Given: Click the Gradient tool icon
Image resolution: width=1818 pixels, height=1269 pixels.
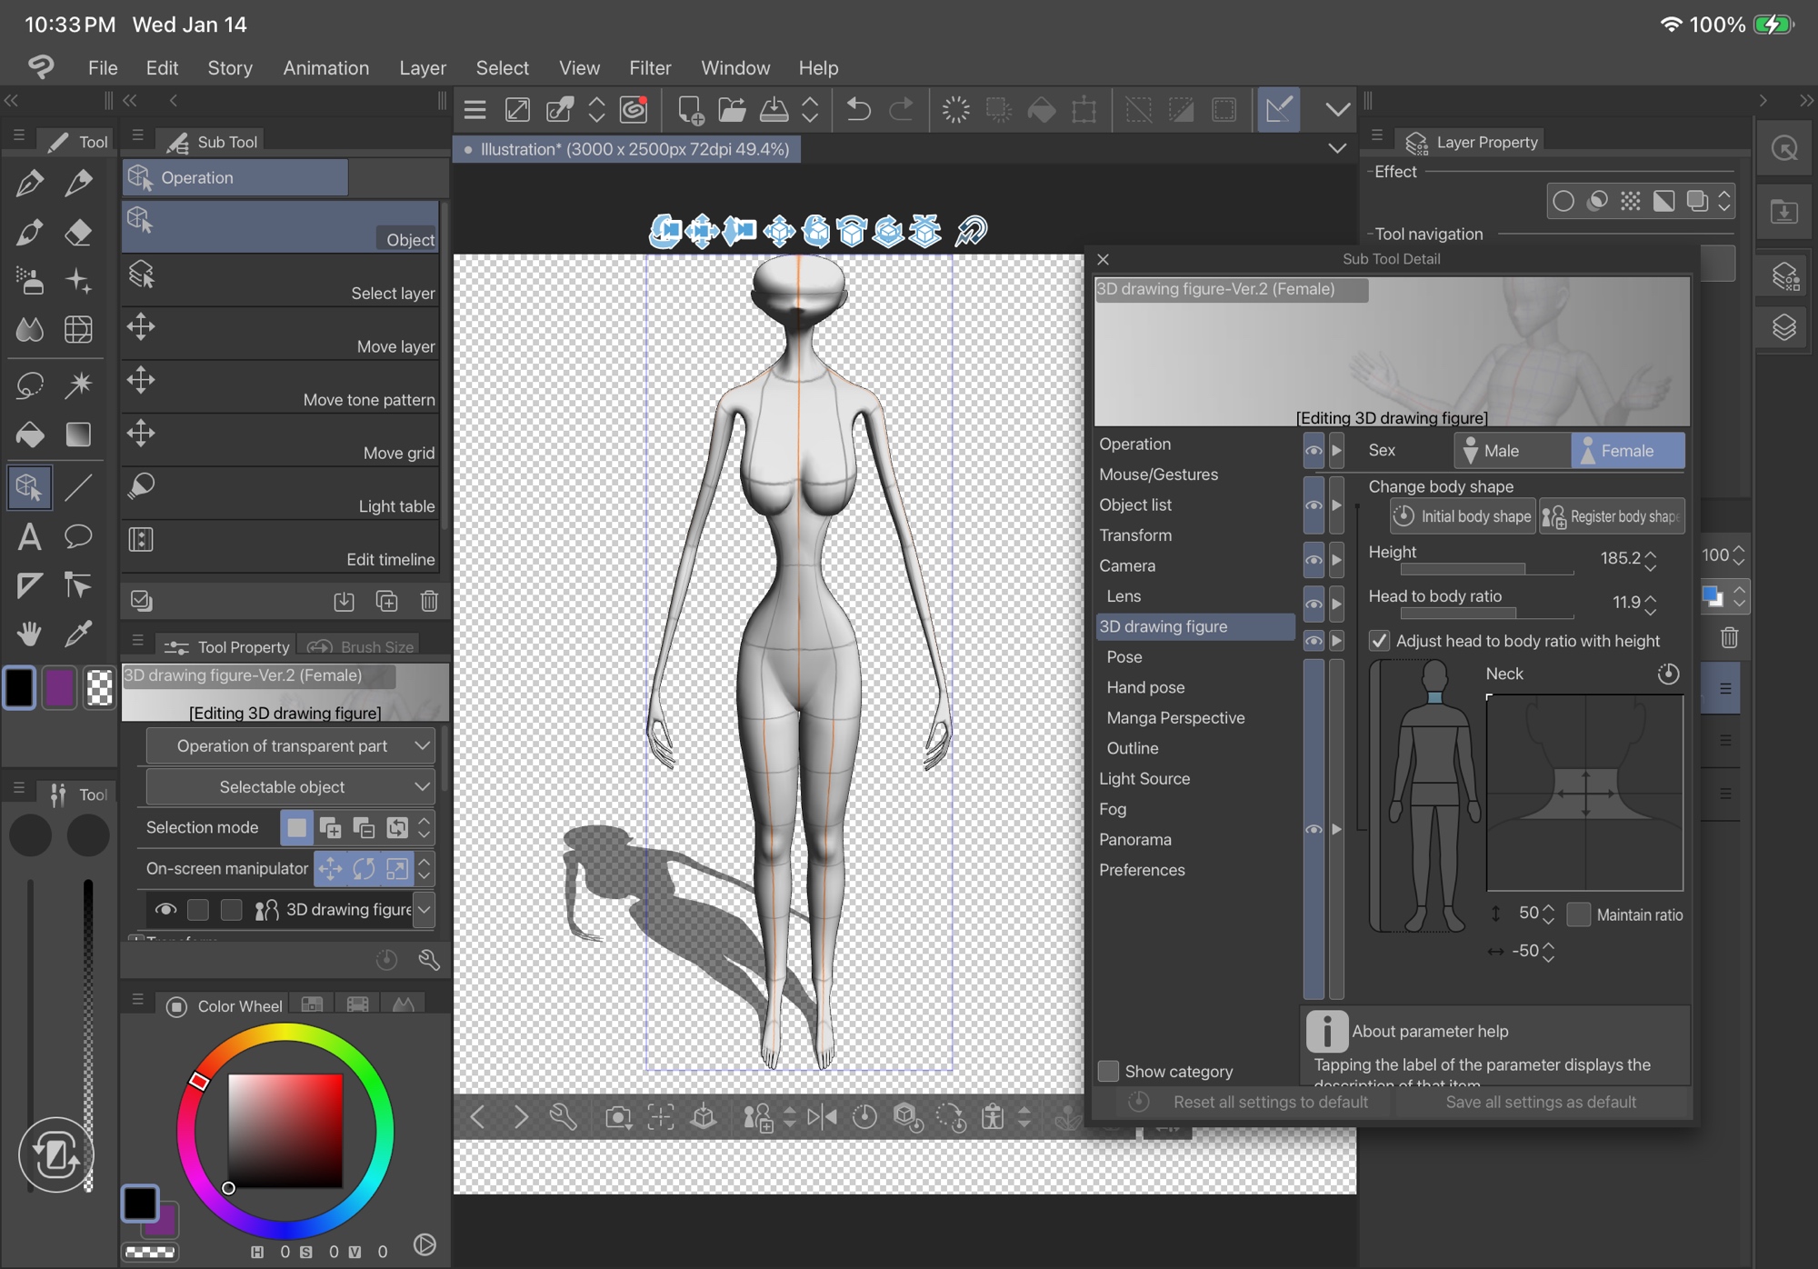Looking at the screenshot, I should [78, 435].
